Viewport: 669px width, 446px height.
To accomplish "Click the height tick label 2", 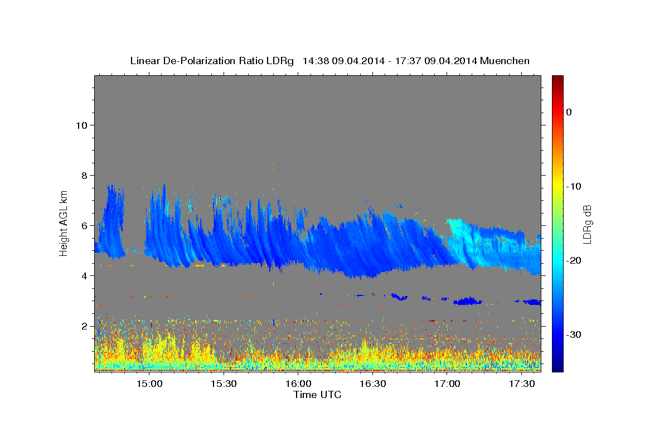I will [x=84, y=326].
